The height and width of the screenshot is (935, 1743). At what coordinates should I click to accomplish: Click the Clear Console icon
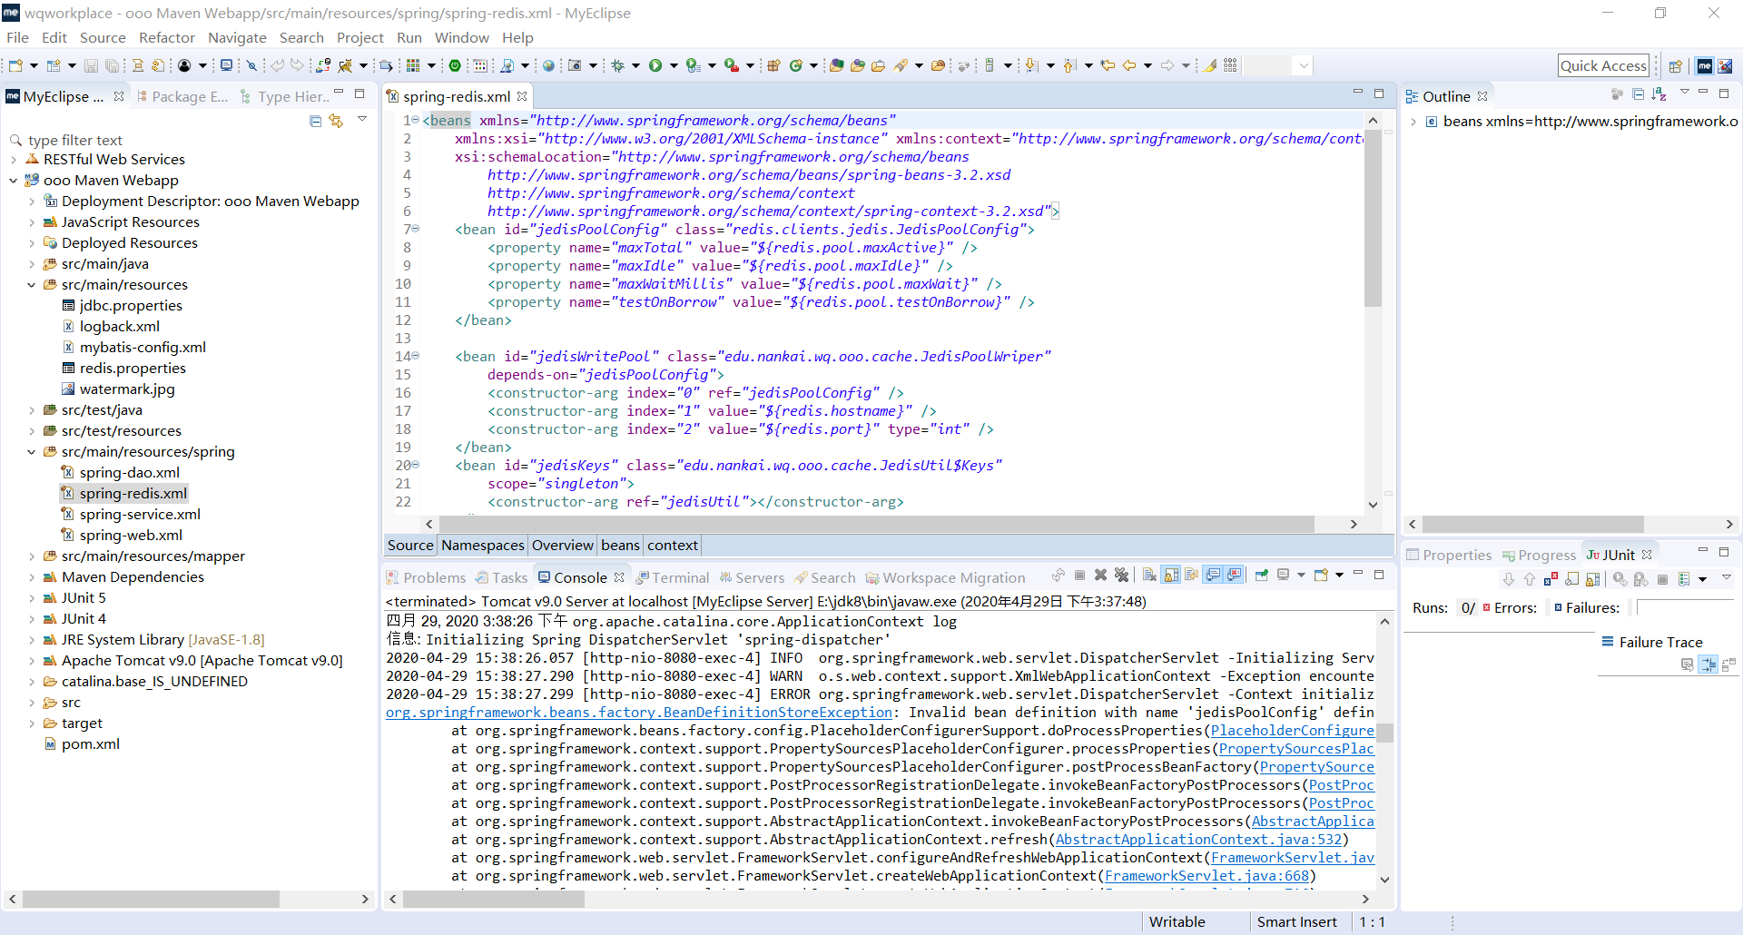click(x=1149, y=575)
